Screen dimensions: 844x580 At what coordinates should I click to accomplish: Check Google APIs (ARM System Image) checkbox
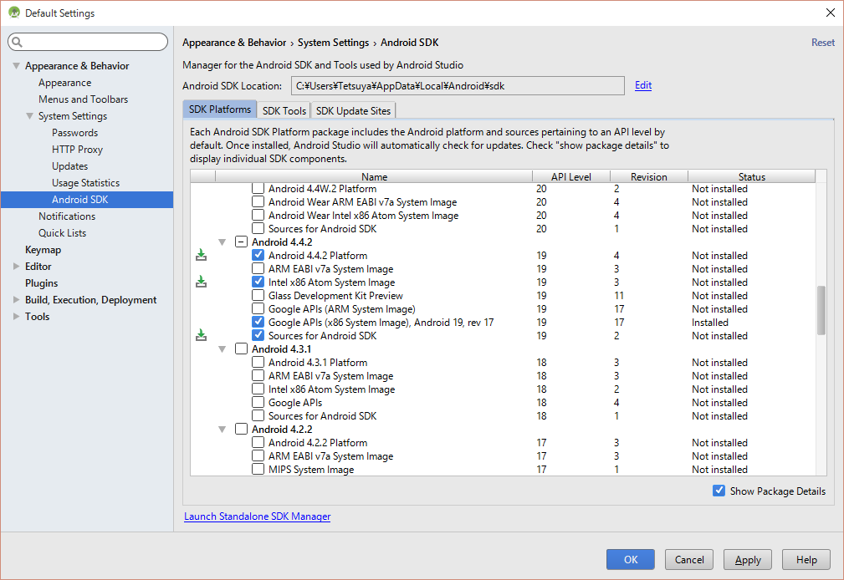click(258, 309)
